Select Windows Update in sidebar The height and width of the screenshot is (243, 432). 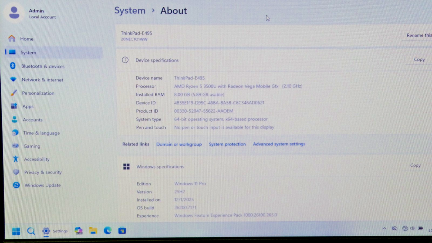coord(42,185)
